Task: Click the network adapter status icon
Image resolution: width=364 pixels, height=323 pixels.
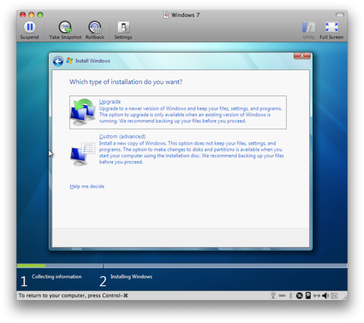Action: [x=317, y=296]
